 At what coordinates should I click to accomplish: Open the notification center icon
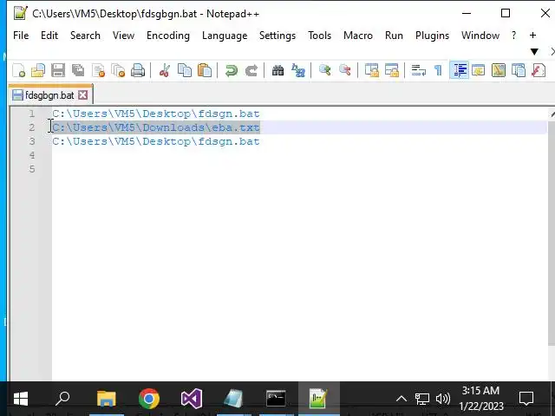pos(526,399)
